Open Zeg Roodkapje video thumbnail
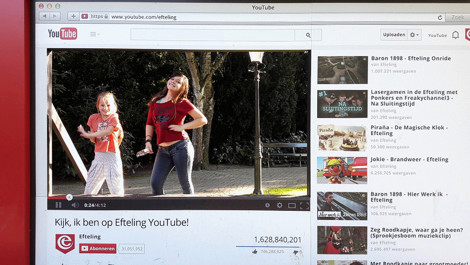Viewport: 470px width, 265px height. [342, 240]
